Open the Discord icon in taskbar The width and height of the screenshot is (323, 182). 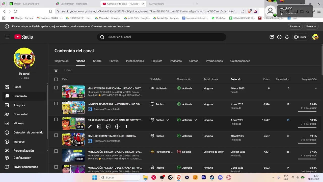click(x=220, y=177)
